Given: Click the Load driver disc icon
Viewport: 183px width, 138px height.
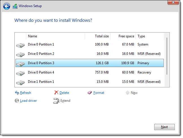Looking at the screenshot, I should tap(17, 101).
